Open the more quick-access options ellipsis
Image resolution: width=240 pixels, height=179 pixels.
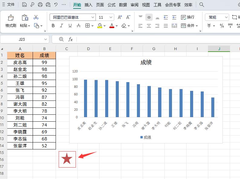pyautogui.click(x=64, y=5)
